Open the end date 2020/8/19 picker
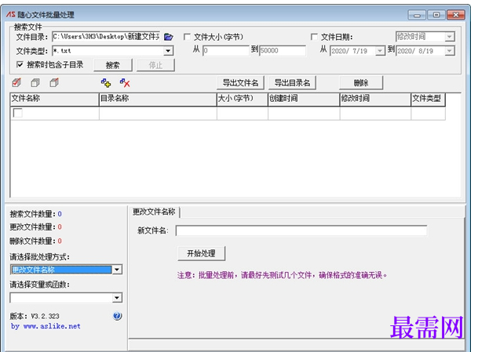Viewport: 478px width, 352px height. pyautogui.click(x=449, y=50)
